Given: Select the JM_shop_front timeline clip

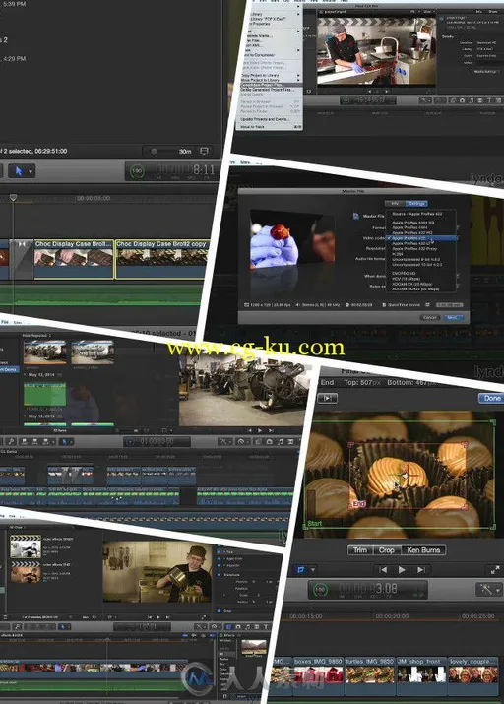Looking at the screenshot, I should point(421,674).
